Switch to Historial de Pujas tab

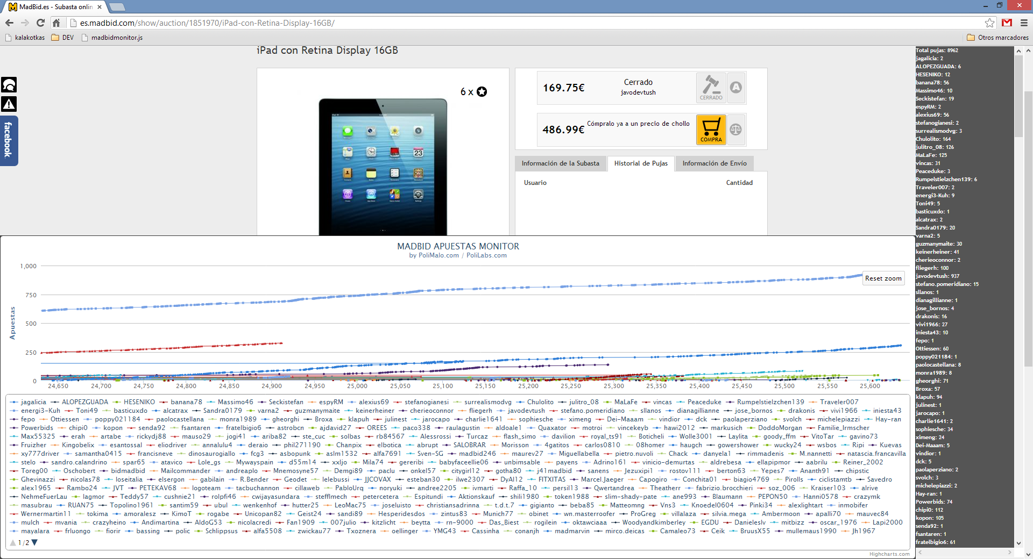(641, 163)
